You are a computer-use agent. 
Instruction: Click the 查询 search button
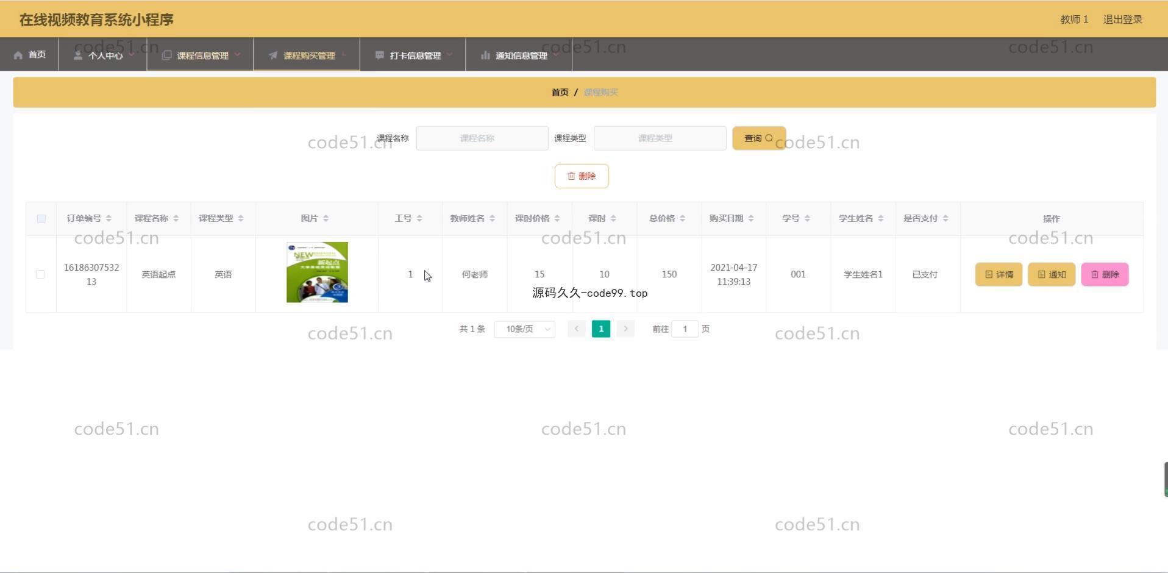coord(759,138)
